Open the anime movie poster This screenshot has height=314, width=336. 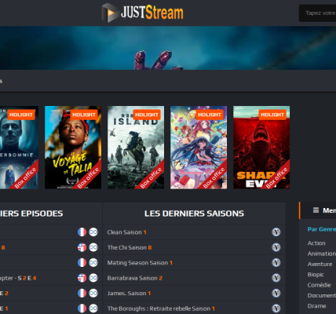click(199, 148)
